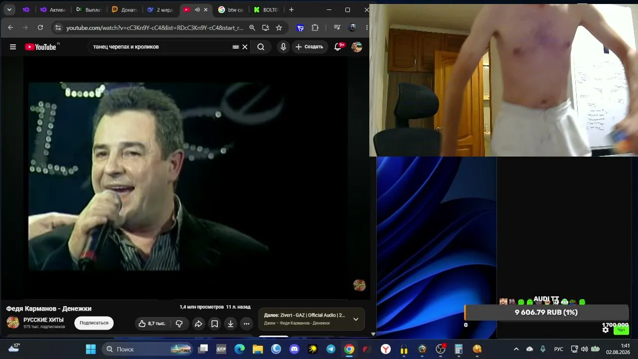Open the blue extension icon in toolbar
This screenshot has width=638, height=359.
[300, 28]
